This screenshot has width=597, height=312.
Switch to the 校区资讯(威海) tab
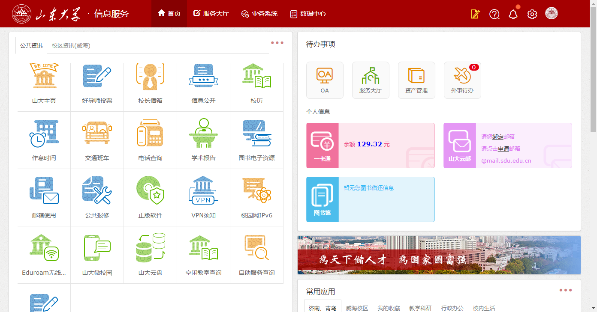point(71,45)
